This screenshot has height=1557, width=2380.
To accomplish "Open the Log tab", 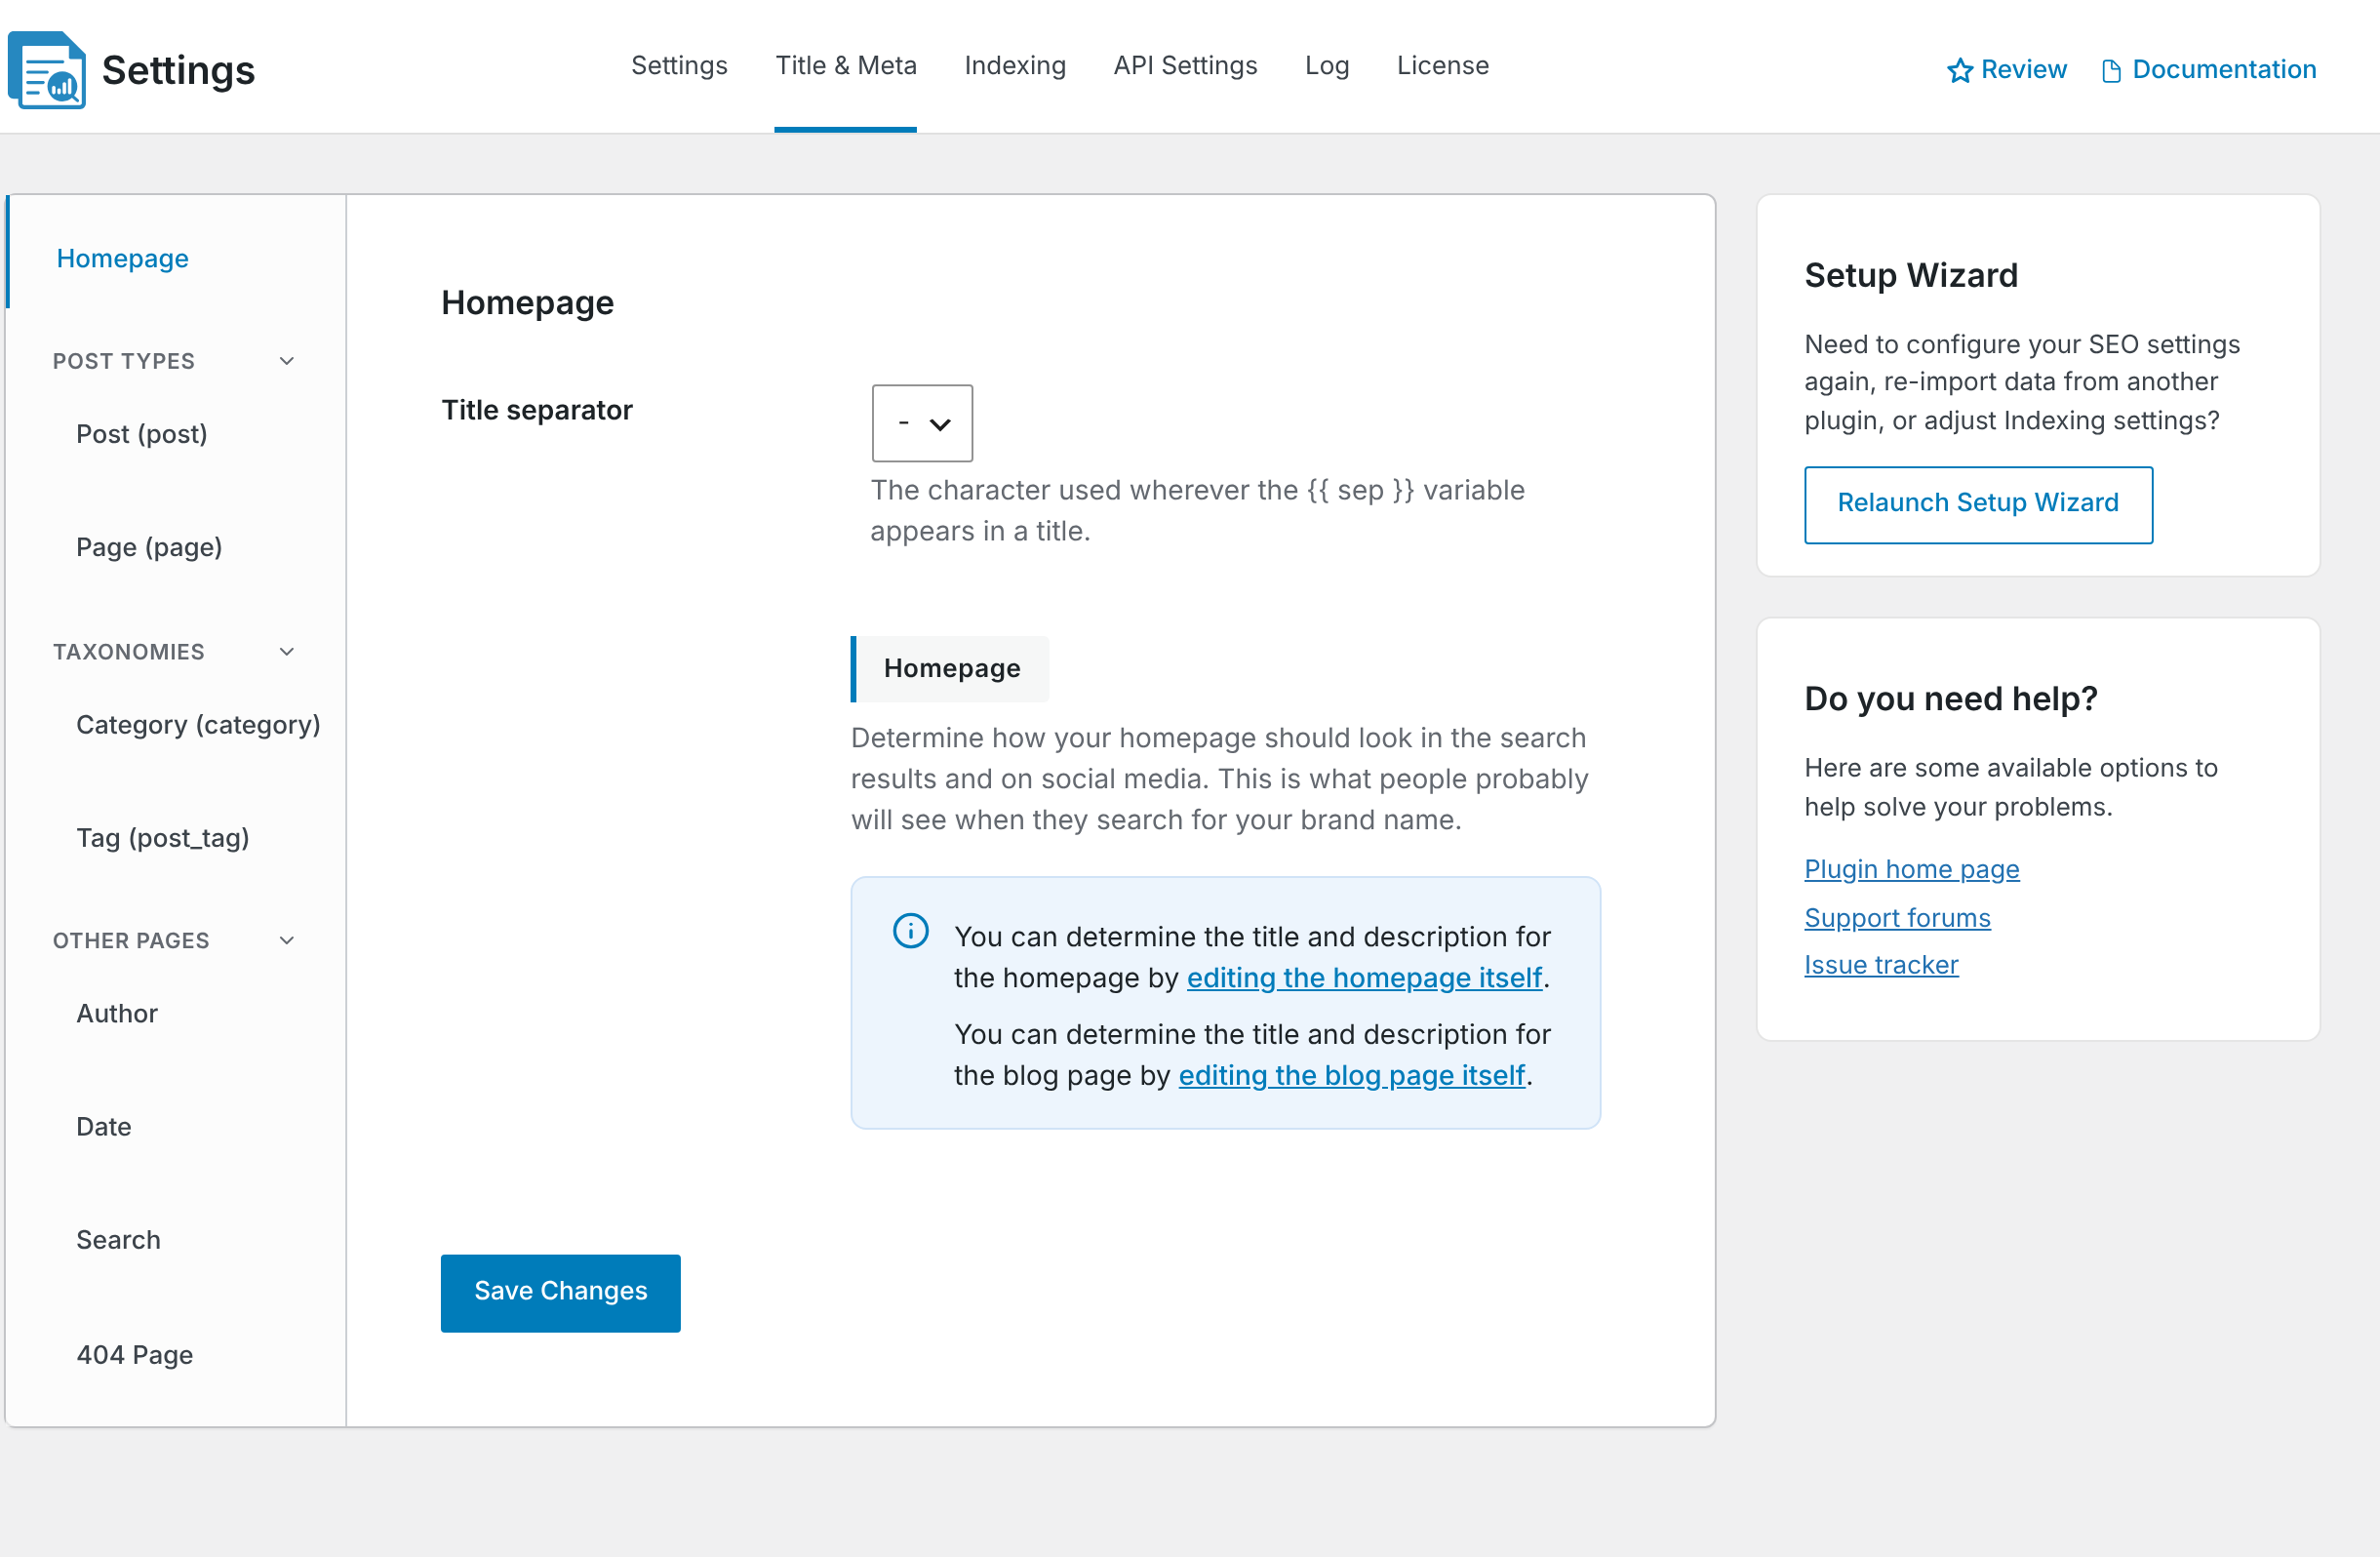I will pyautogui.click(x=1327, y=66).
